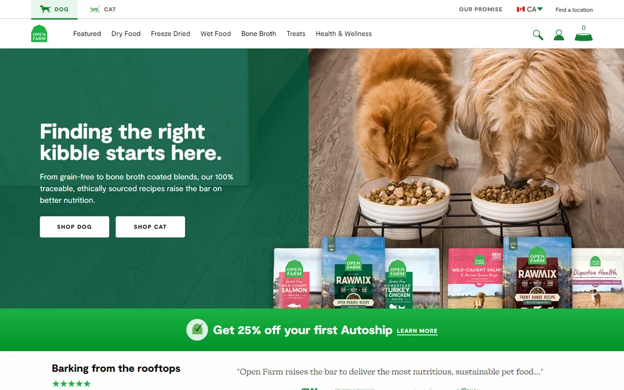Image resolution: width=624 pixels, height=390 pixels.
Task: Click the cat silhouette icon
Action: tap(95, 9)
